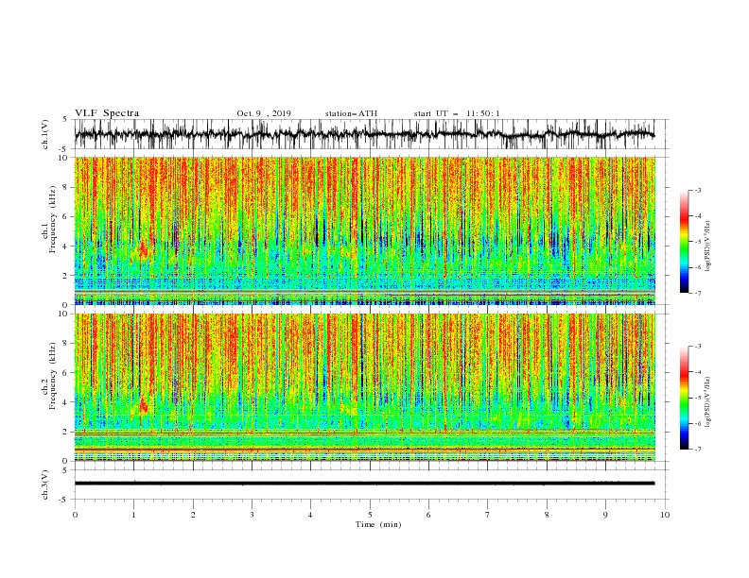Click the 'Time (min)' axis label
Image resolution: width=749 pixels, height=578 pixels.
point(378,524)
